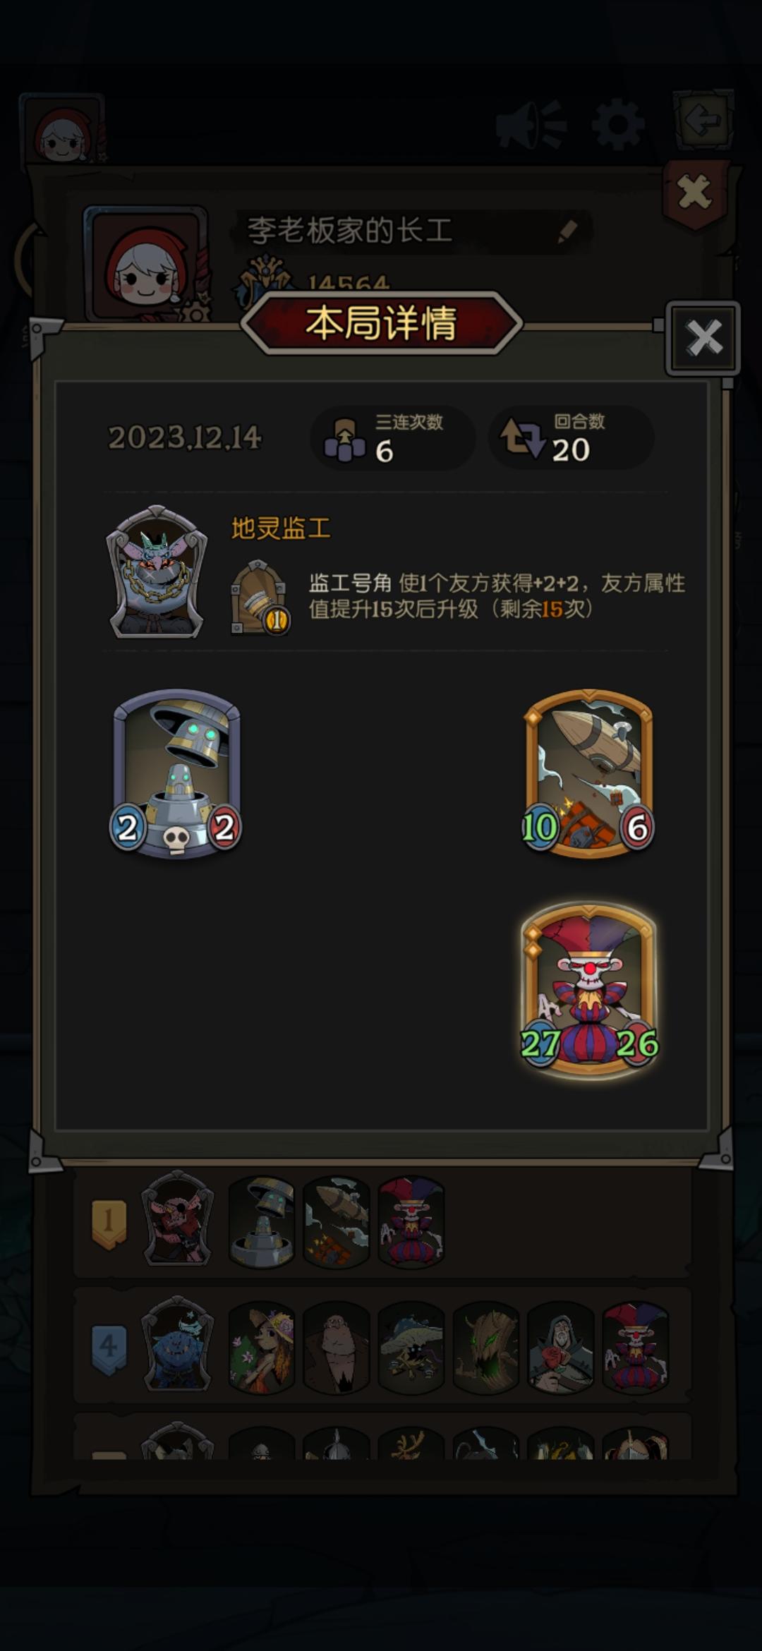Viewport: 762px width, 1651px height.
Task: Tap the 回合数 round count icon
Action: point(522,437)
